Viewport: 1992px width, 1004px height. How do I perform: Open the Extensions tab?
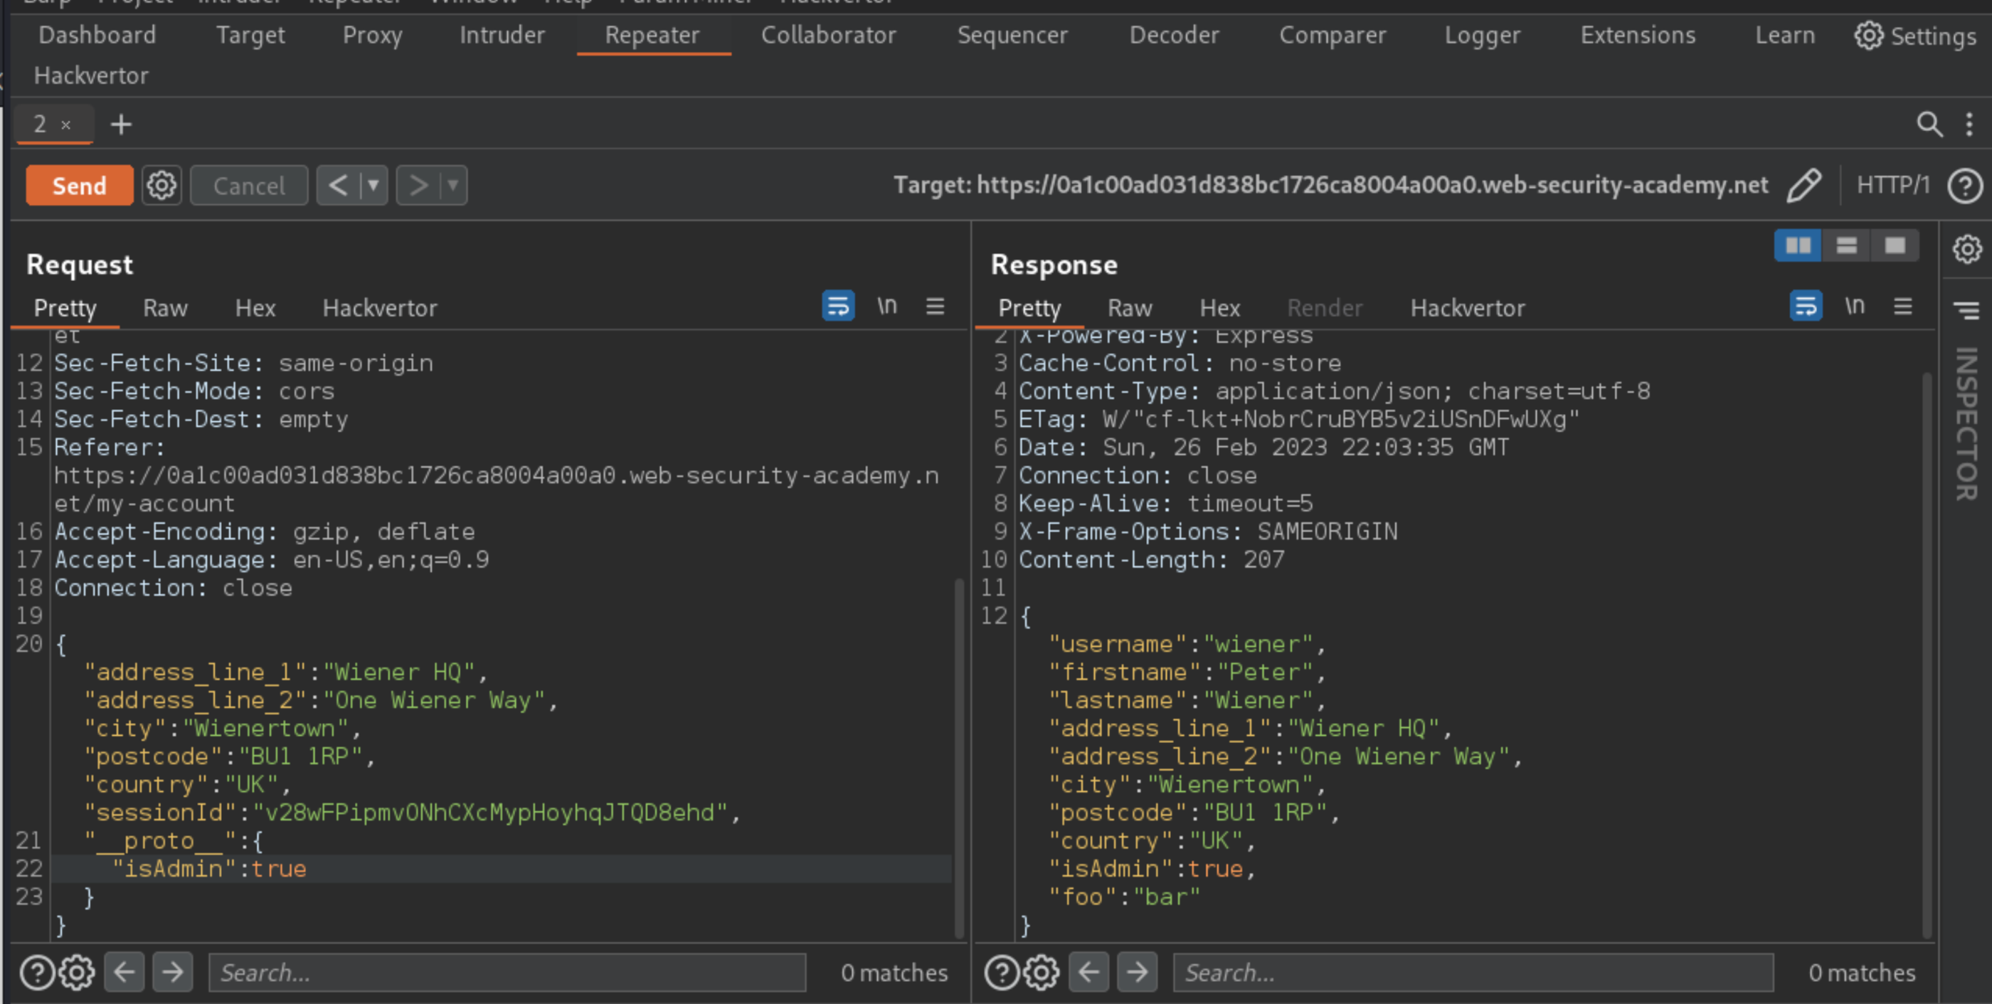[x=1638, y=35]
